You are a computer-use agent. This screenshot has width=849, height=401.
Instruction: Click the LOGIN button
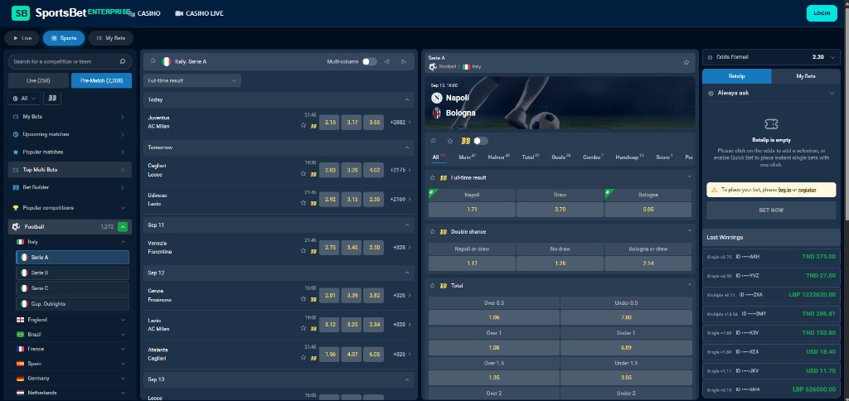pos(822,13)
